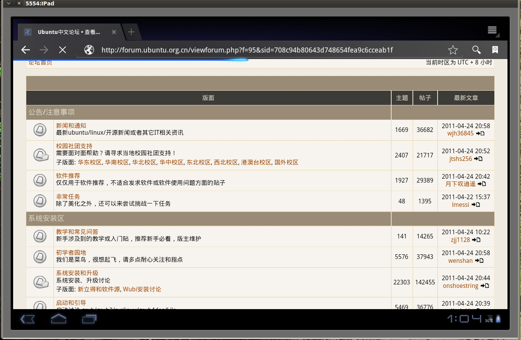Open the 新立得和软件源 subforum
The width and height of the screenshot is (521, 340).
tap(99, 289)
